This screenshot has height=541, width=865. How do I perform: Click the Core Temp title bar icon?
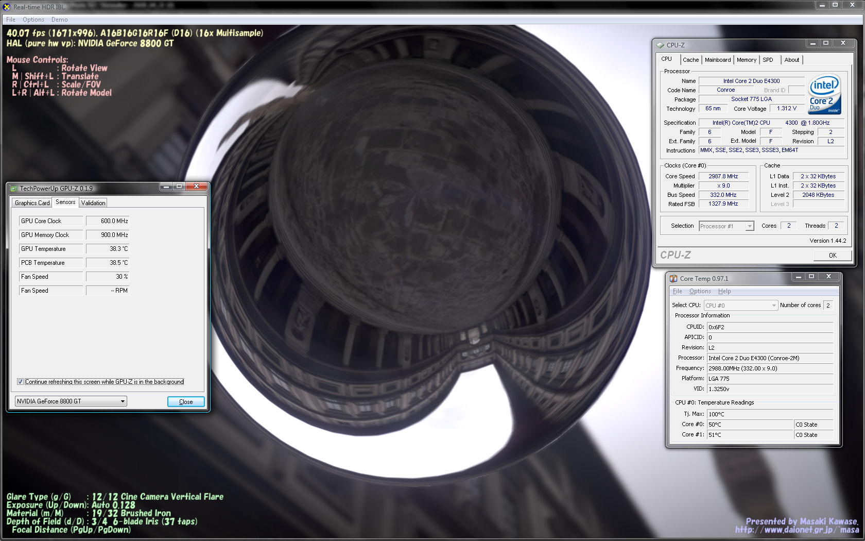tap(673, 278)
